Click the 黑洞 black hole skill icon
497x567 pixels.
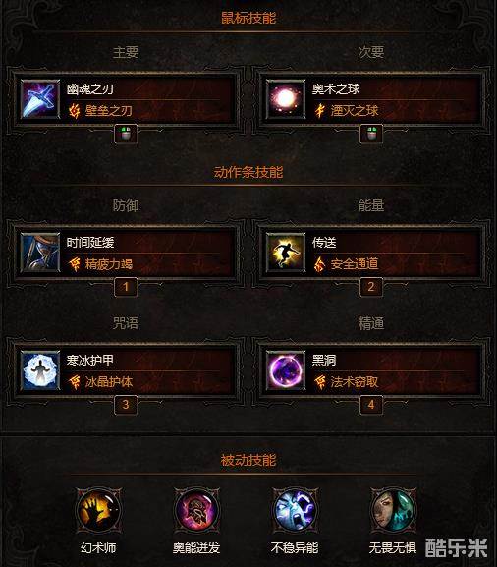tap(286, 370)
